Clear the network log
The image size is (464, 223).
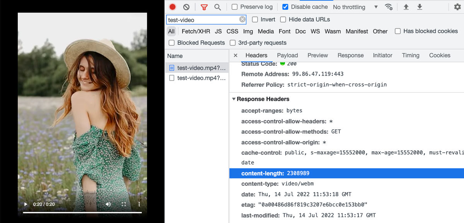(x=186, y=7)
